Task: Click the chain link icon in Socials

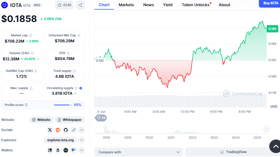Action: click(74, 130)
